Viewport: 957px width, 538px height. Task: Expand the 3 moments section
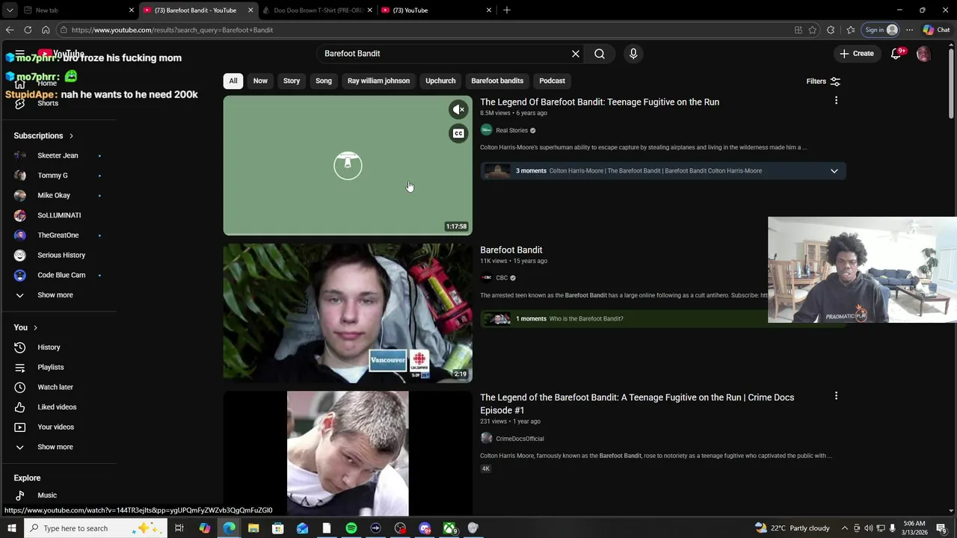coord(834,170)
